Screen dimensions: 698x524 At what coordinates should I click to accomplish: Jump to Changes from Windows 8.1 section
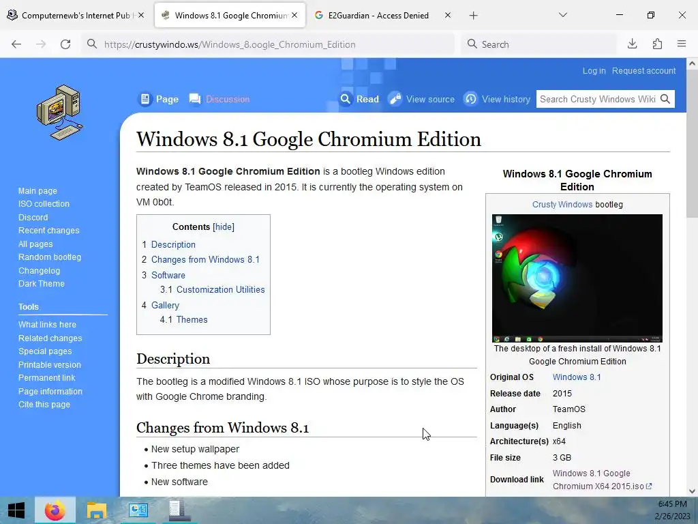click(x=205, y=260)
